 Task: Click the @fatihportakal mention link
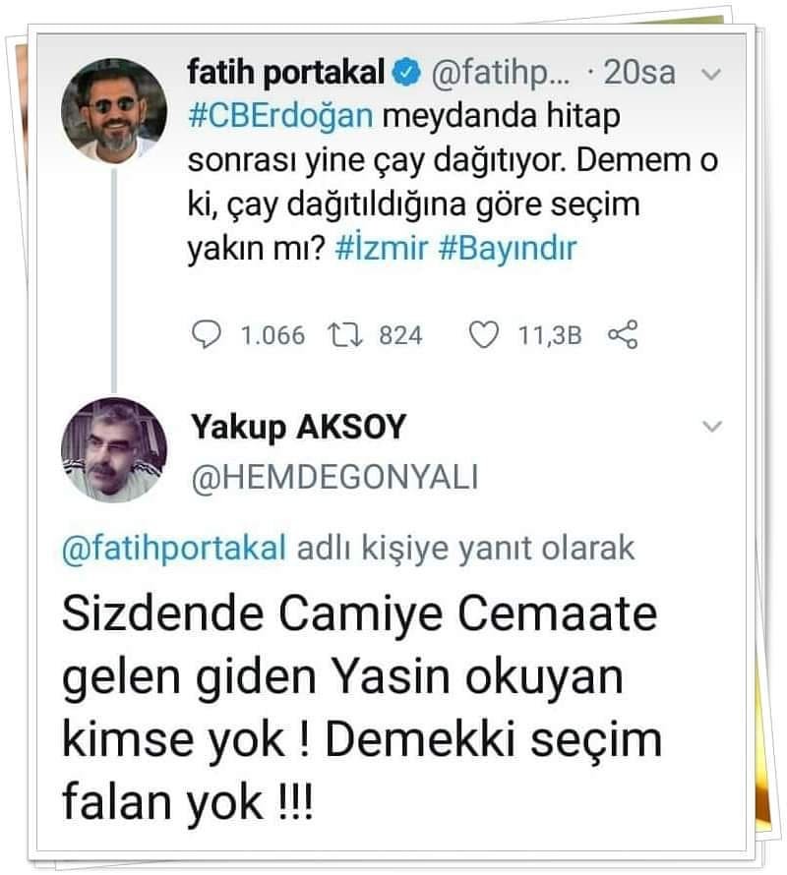coord(174,549)
